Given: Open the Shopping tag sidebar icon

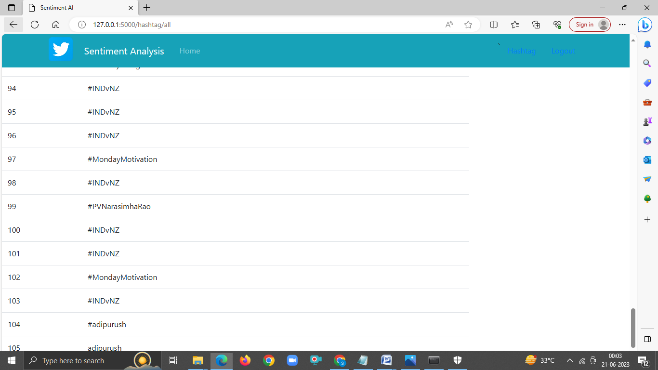Looking at the screenshot, I should [647, 82].
